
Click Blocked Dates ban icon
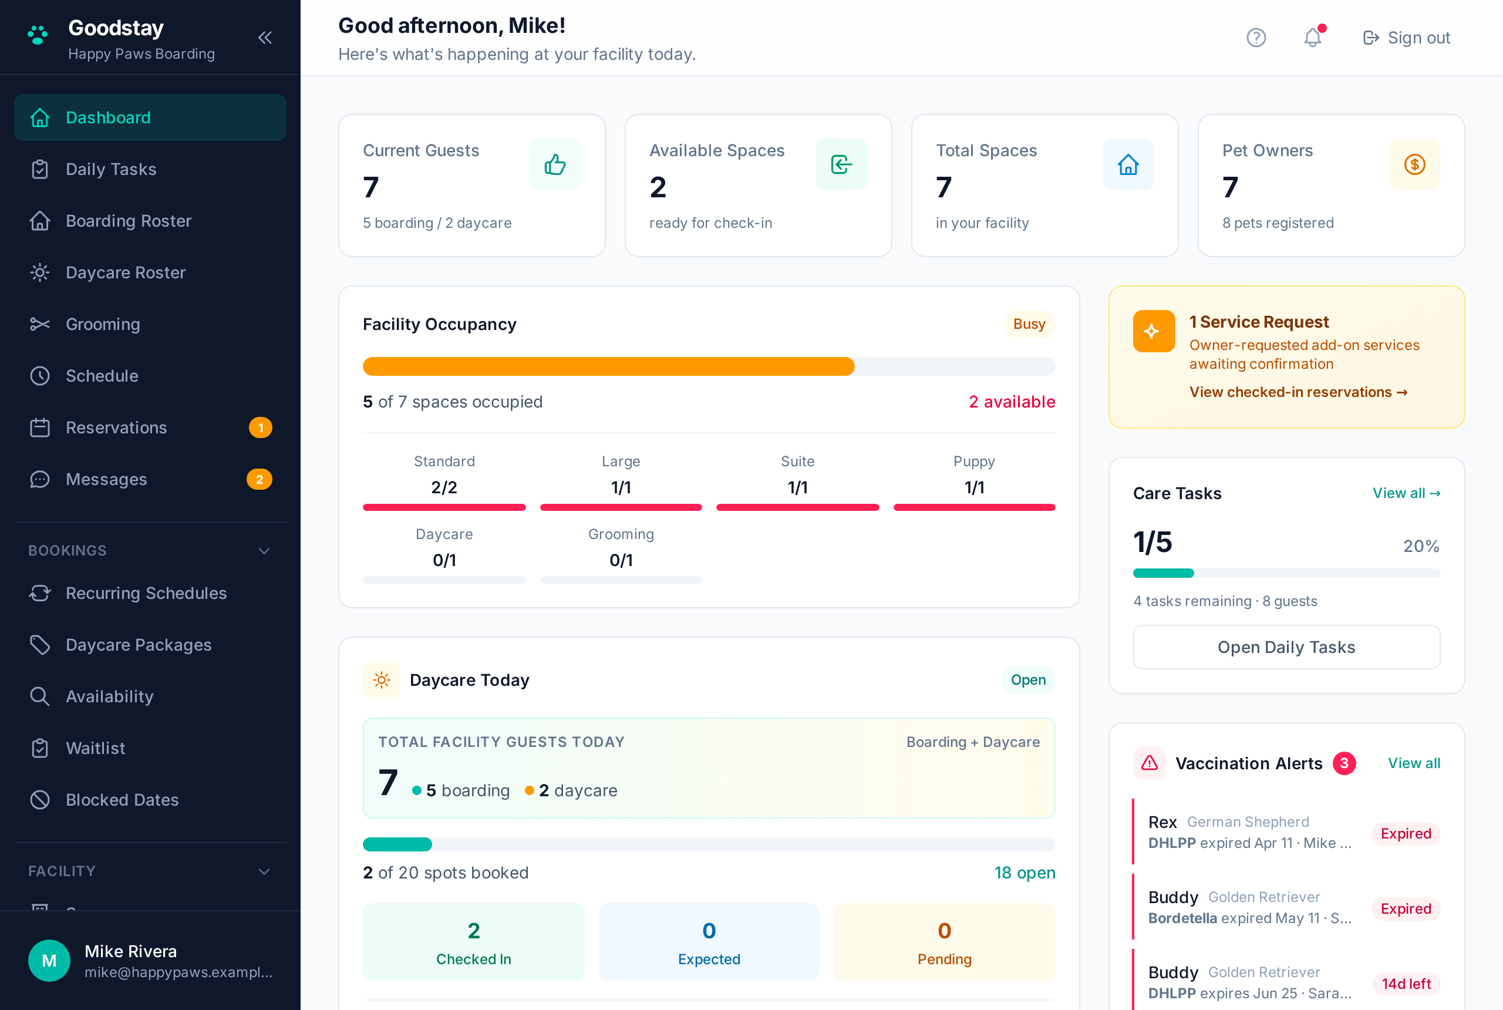click(x=40, y=800)
